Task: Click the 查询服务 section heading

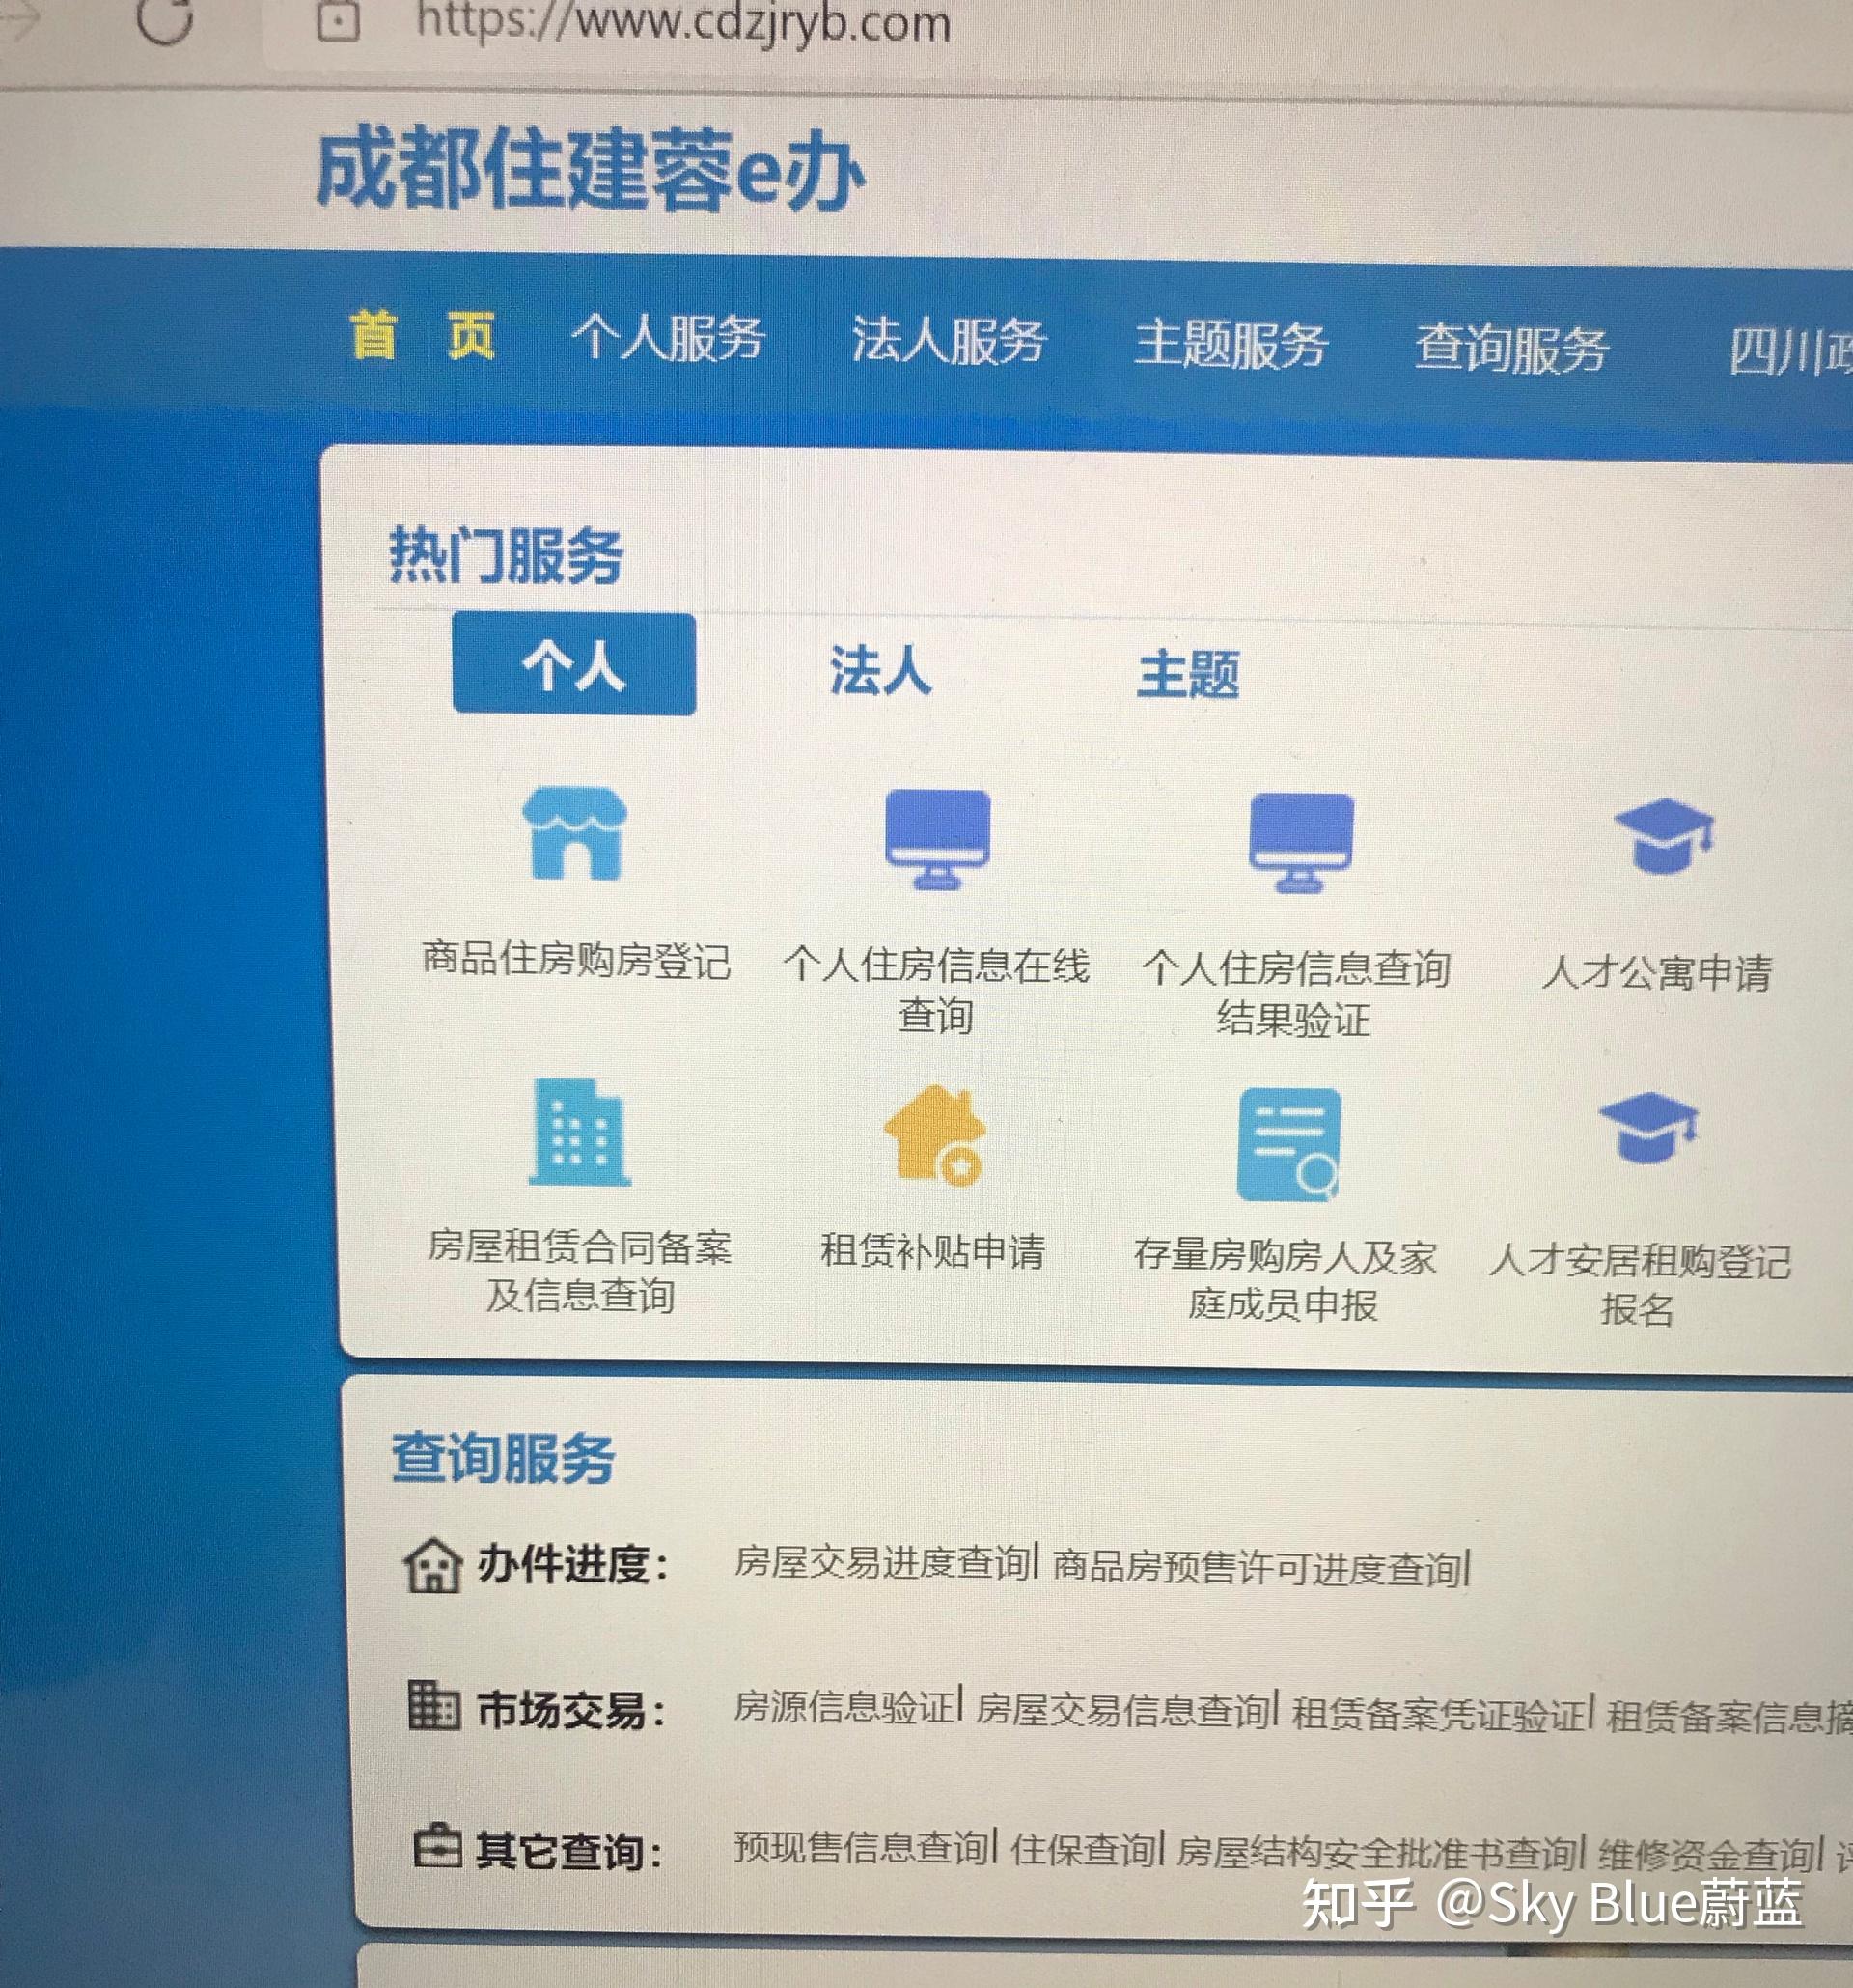Action: tap(503, 1457)
